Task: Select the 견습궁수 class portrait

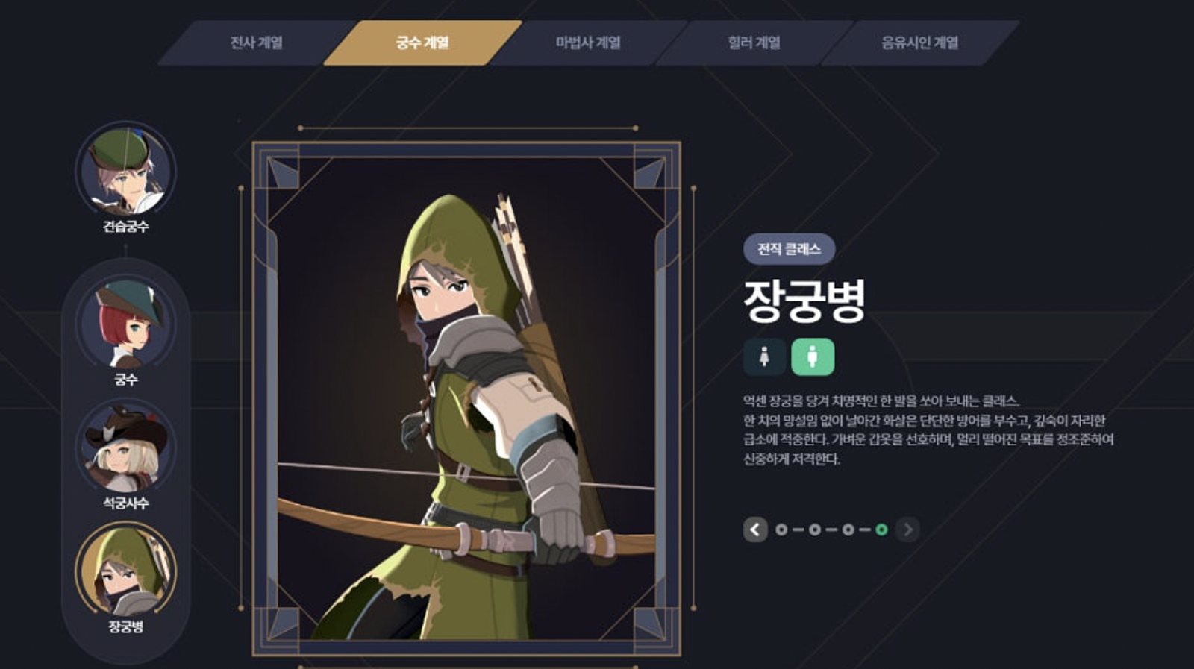Action: 125,171
